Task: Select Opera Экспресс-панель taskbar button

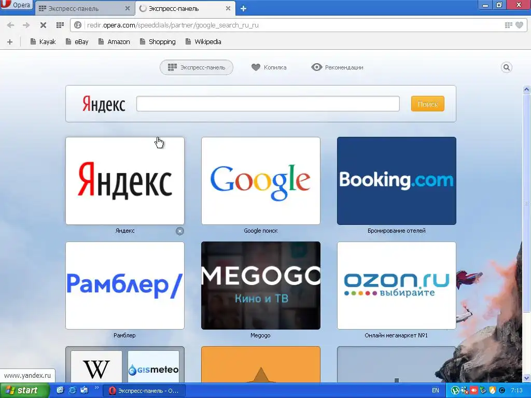Action: point(144,391)
